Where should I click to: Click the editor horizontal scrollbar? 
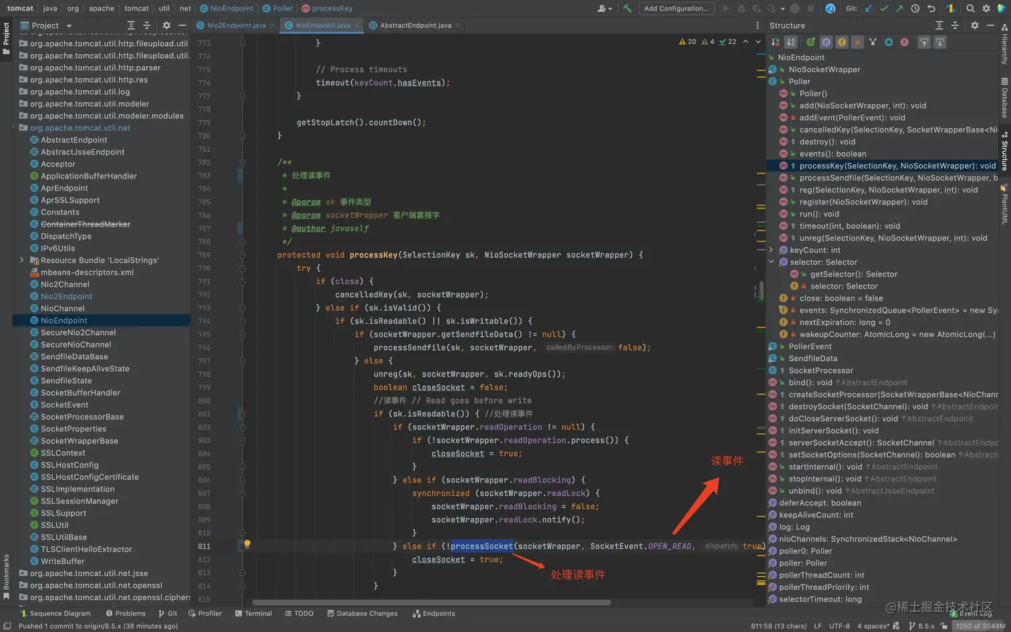(431, 603)
